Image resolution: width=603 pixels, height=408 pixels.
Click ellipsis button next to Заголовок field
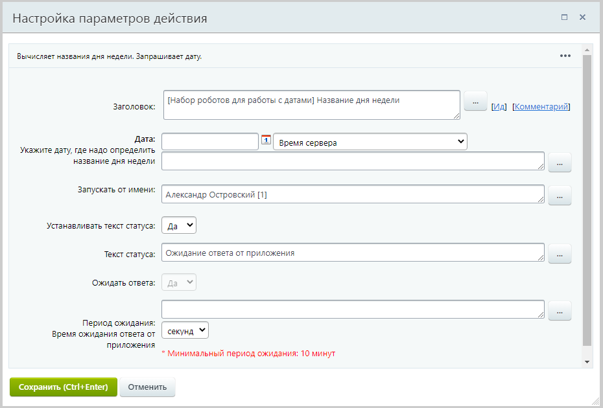click(x=475, y=102)
